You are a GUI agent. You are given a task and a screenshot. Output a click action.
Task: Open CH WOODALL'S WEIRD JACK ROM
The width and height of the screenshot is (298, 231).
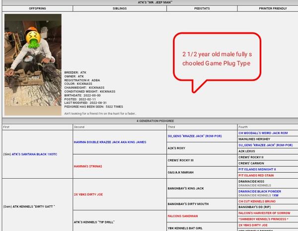pos(263,133)
